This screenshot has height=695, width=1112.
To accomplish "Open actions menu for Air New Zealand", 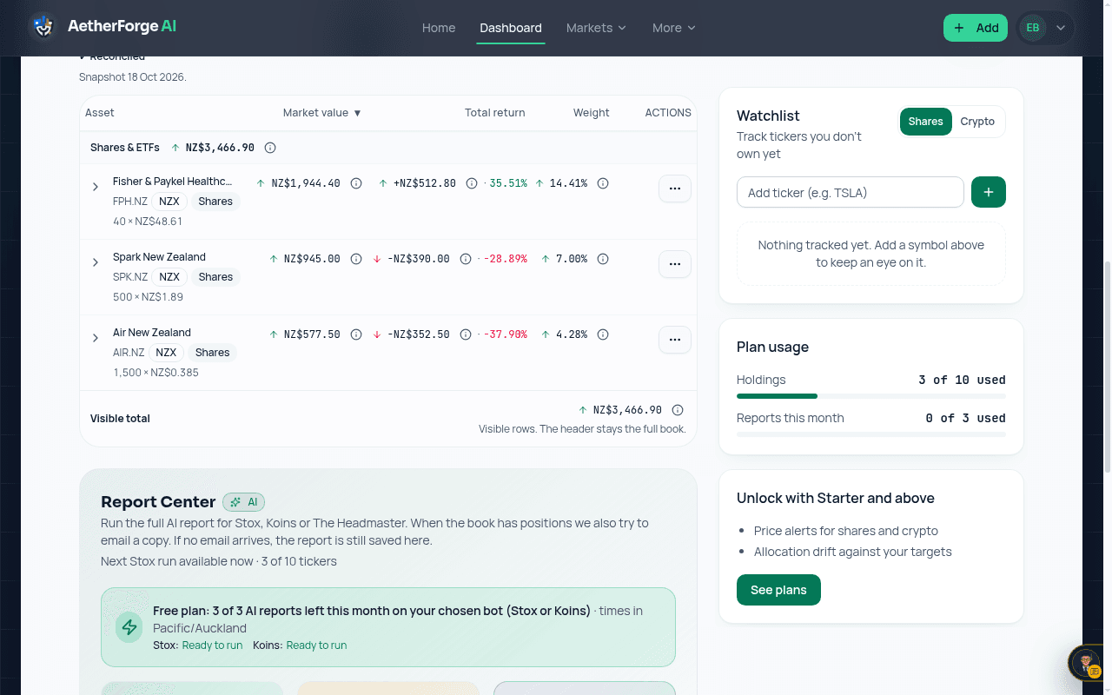I will coord(675,340).
